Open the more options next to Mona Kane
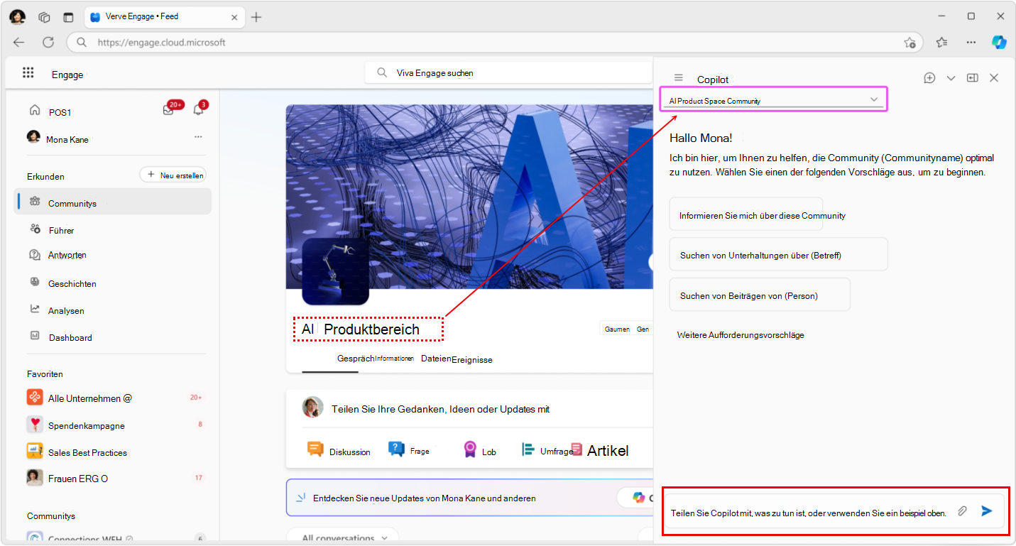Viewport: 1016px width, 546px height. coord(198,137)
